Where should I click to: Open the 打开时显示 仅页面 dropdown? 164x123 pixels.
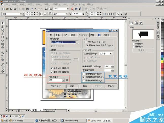111,54
